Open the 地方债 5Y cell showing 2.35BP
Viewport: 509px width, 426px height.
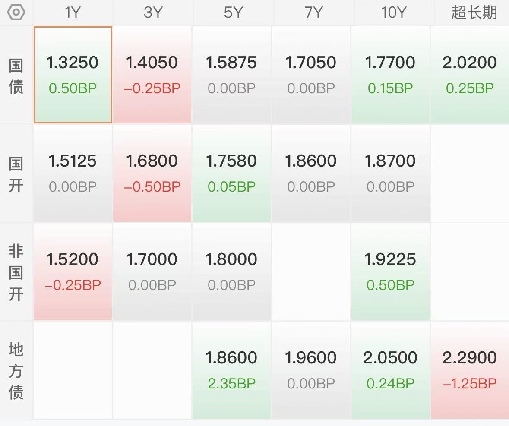tap(231, 370)
